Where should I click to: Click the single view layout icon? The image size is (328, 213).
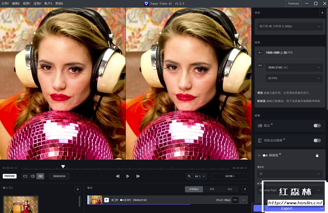[x=25, y=176]
